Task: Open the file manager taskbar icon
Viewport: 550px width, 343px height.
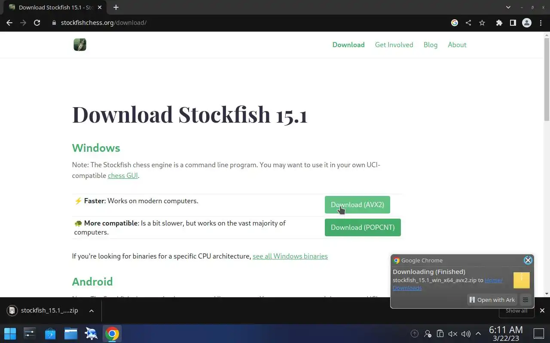Action: tap(71, 334)
